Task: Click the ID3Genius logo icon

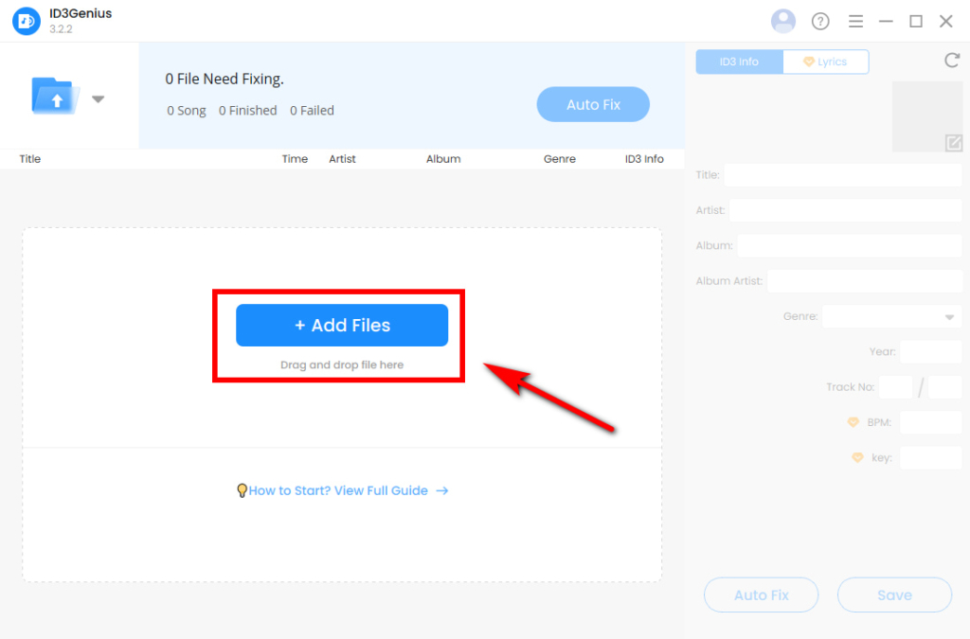Action: pos(26,20)
